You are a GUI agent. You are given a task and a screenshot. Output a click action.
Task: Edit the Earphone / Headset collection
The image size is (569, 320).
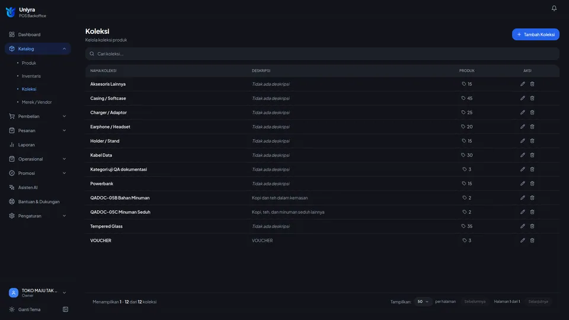pyautogui.click(x=523, y=127)
